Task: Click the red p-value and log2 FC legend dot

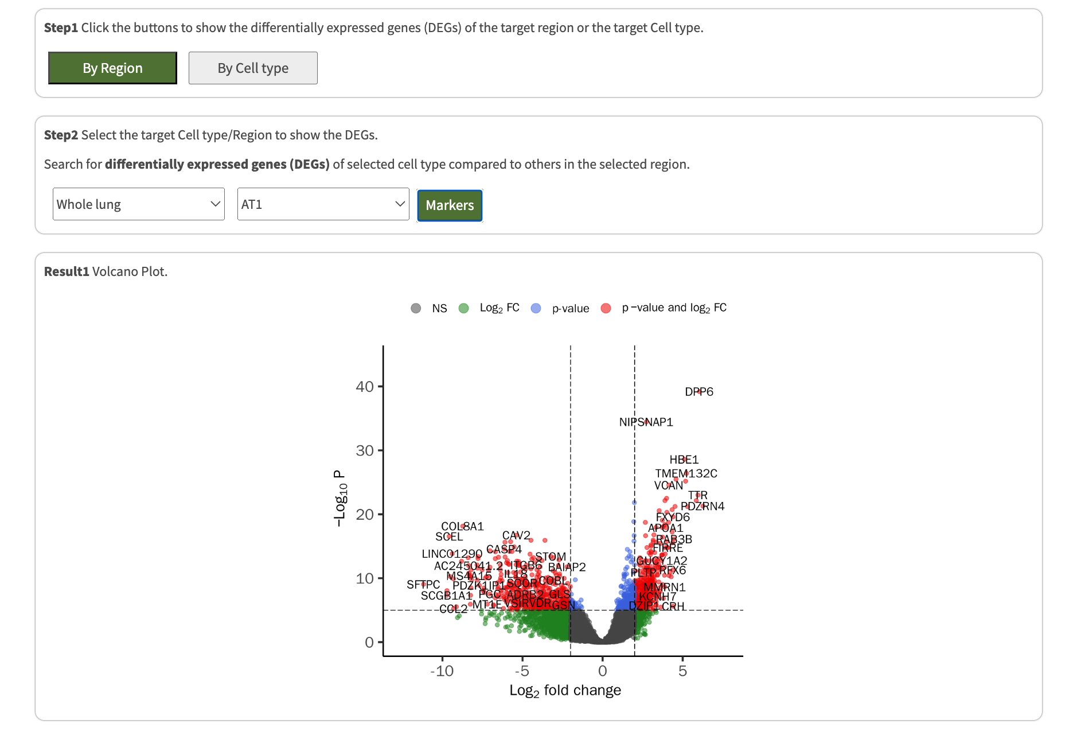Action: (x=606, y=309)
